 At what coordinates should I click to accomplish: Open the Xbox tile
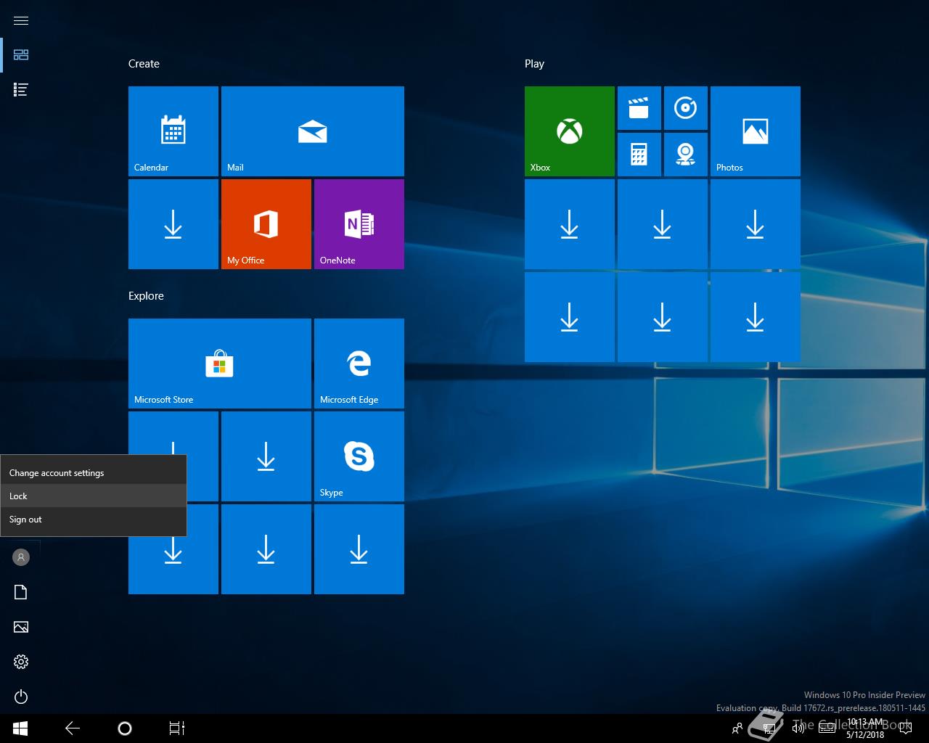570,131
